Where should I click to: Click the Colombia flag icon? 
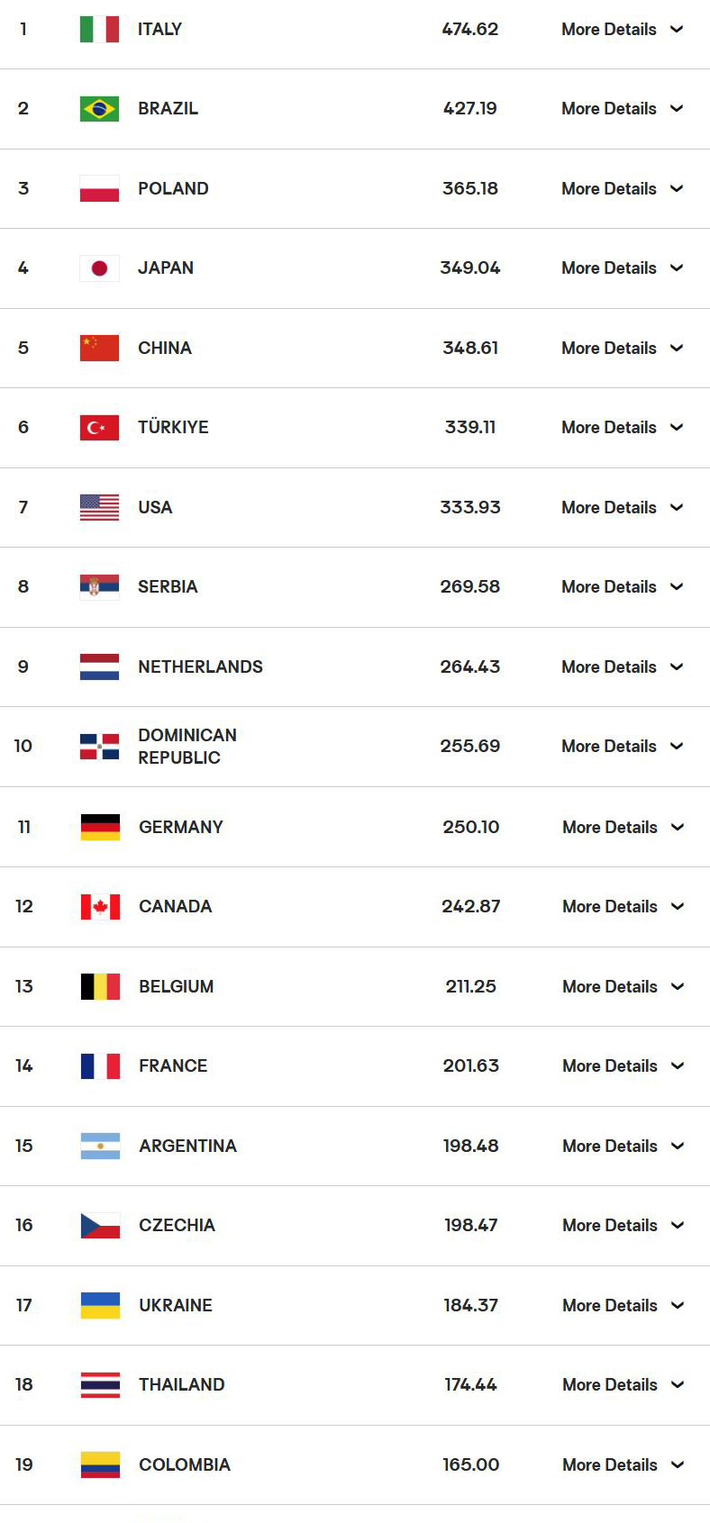tap(100, 1464)
